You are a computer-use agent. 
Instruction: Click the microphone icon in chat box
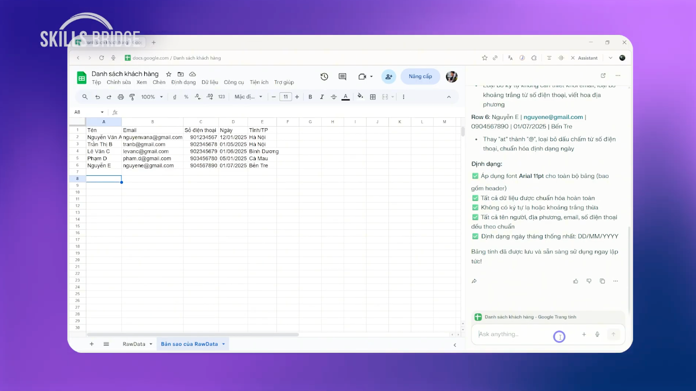(x=597, y=334)
